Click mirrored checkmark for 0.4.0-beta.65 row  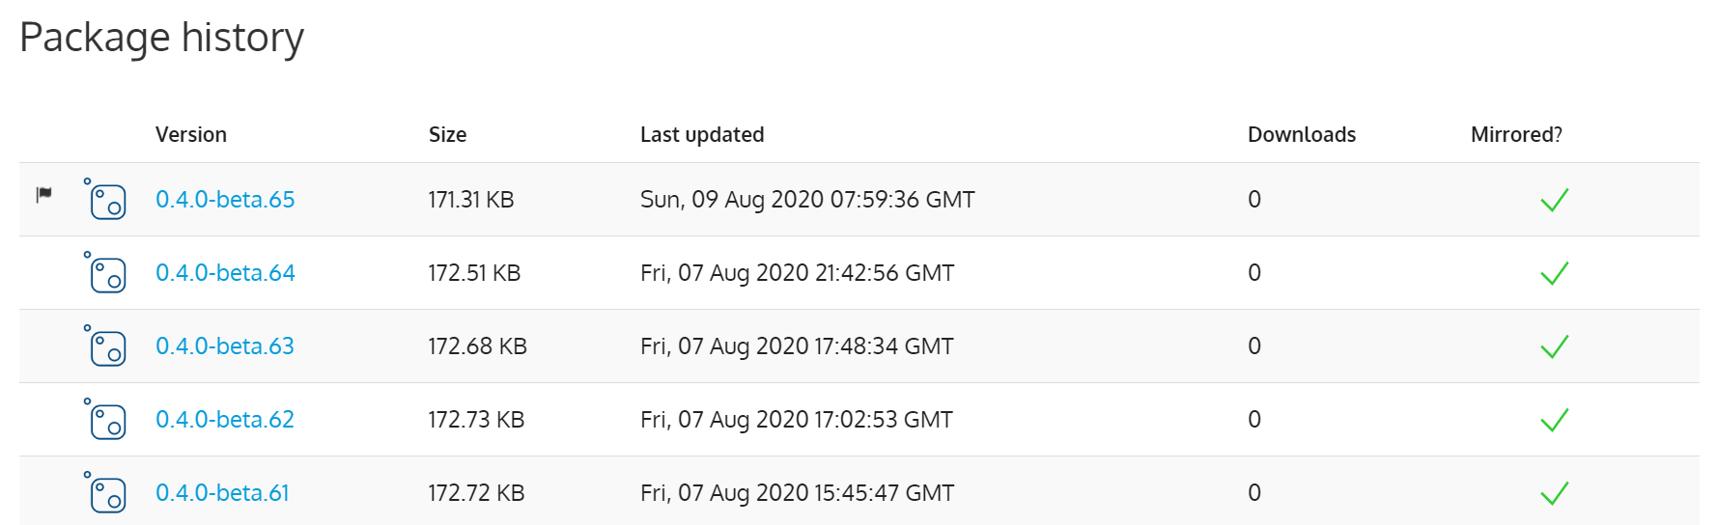pyautogui.click(x=1555, y=200)
